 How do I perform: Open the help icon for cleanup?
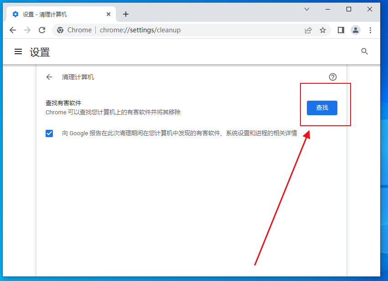332,77
